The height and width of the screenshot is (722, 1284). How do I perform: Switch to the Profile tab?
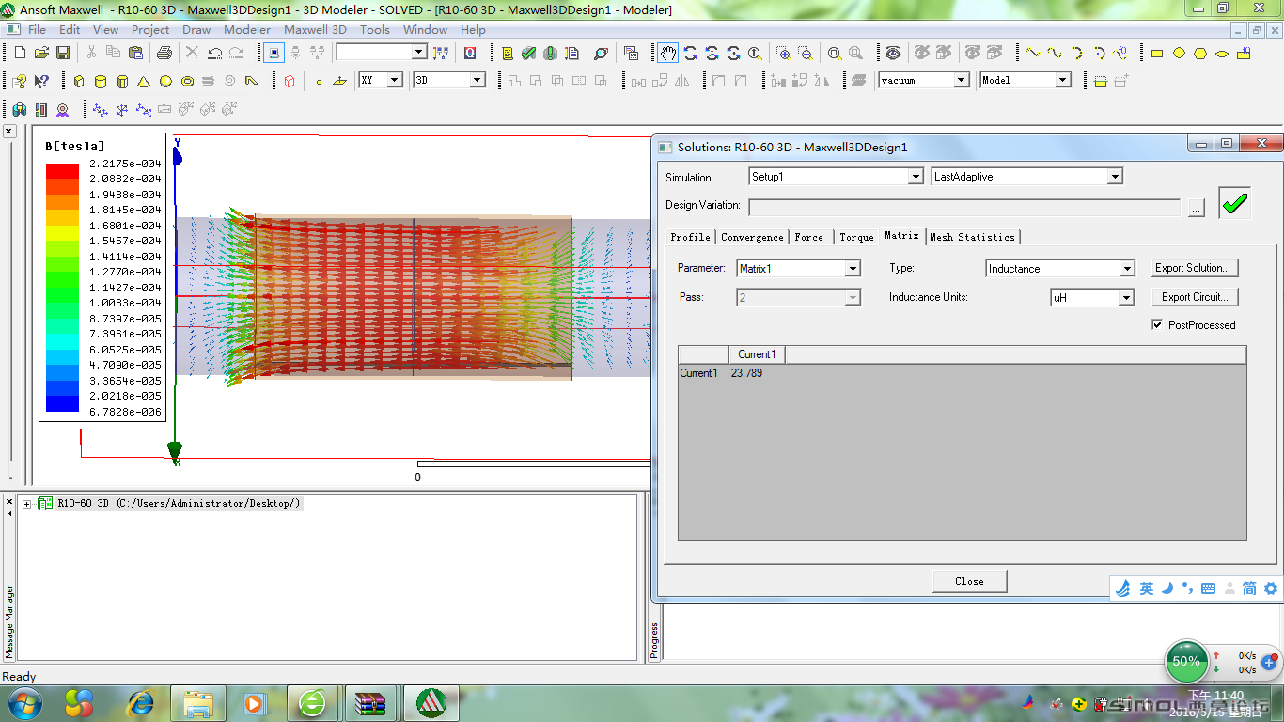coord(691,237)
